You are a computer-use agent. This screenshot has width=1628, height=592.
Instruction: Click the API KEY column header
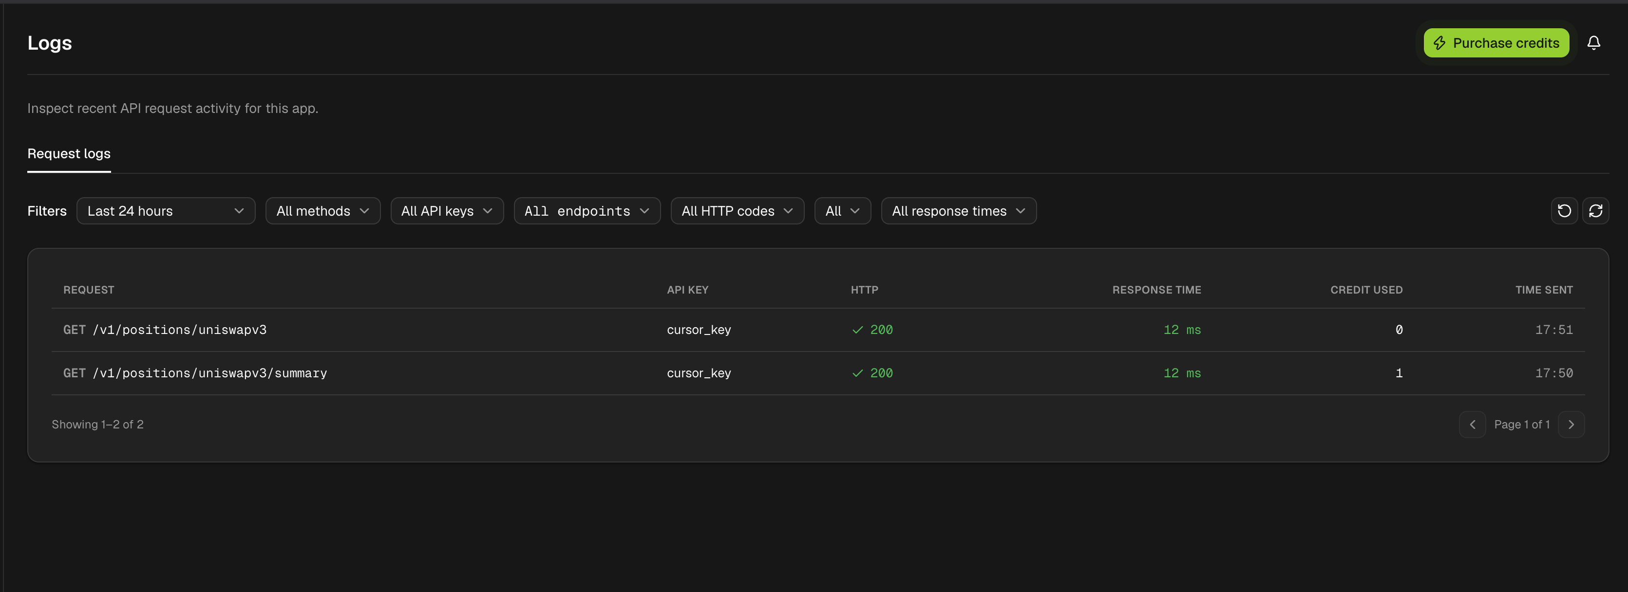pyautogui.click(x=688, y=290)
